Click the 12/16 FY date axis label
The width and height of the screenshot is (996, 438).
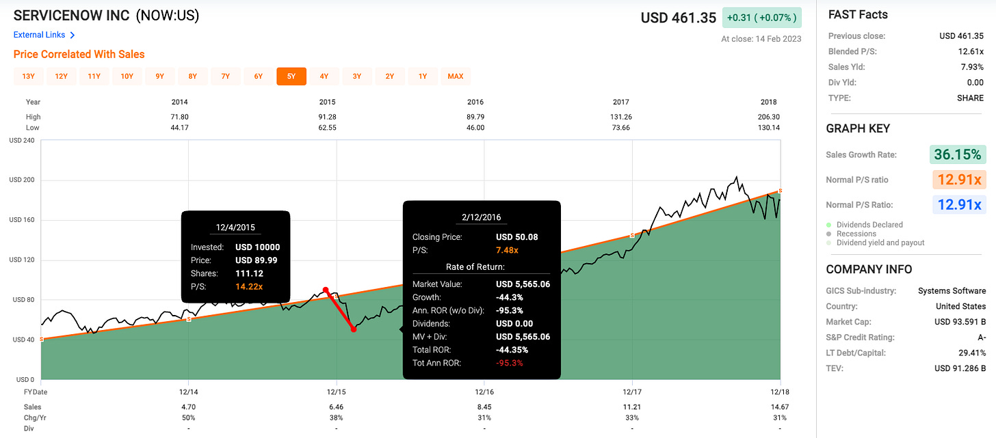(x=484, y=392)
